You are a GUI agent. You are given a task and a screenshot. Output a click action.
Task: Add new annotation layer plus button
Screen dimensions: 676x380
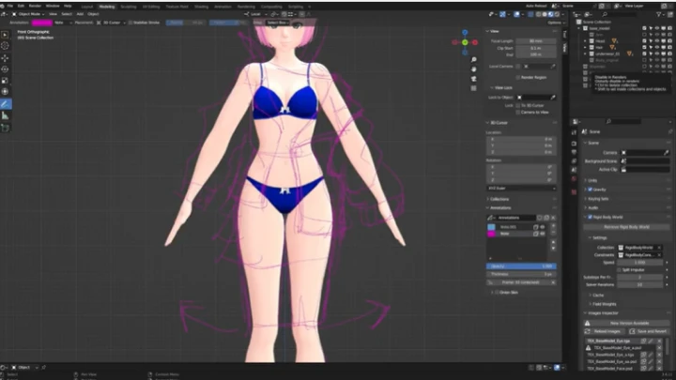[553, 226]
